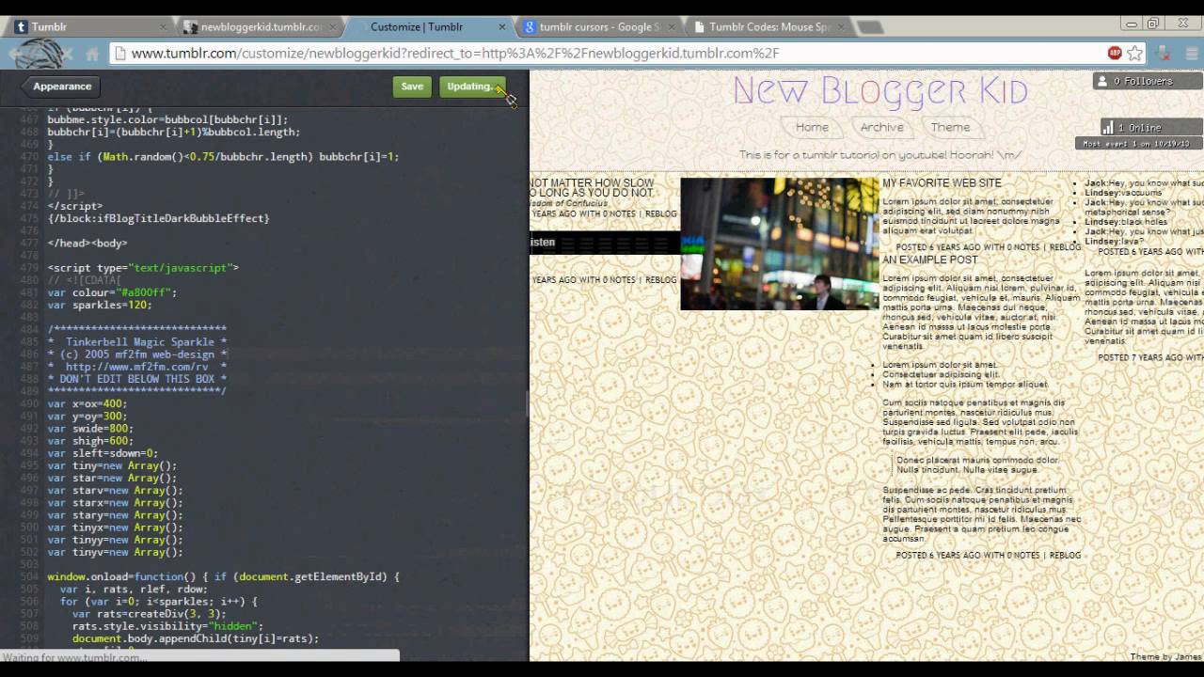Click the var colour="#a800ff" code line
This screenshot has width=1204, height=677.
112,292
